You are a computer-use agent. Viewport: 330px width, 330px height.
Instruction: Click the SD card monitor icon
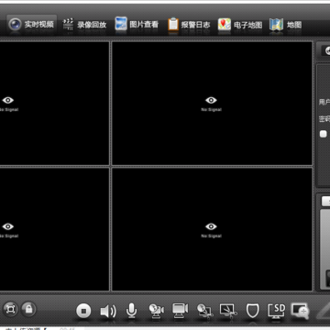(x=276, y=311)
